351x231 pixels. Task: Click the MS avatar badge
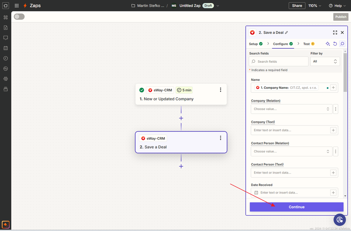[x=174, y=6]
